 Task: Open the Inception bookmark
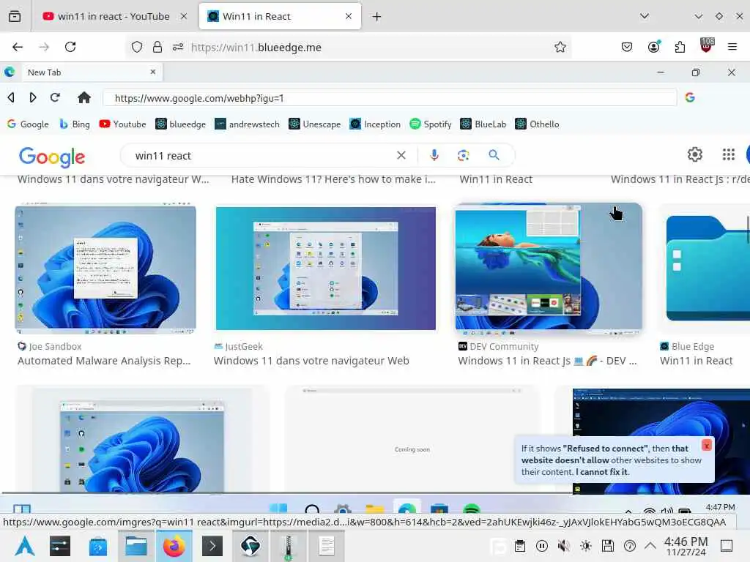pos(375,124)
